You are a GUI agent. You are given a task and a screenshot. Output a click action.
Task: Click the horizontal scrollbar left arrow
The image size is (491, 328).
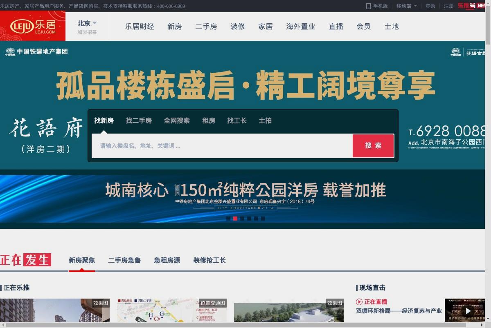click(x=2, y=325)
